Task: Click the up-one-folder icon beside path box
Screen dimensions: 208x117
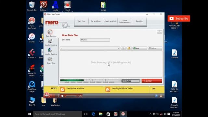Action: tap(123, 48)
